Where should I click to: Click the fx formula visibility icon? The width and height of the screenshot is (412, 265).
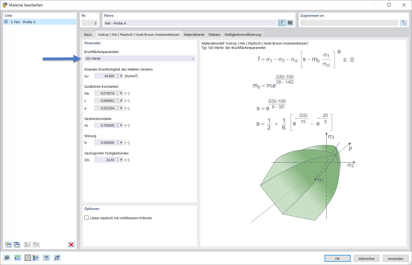pyautogui.click(x=57, y=258)
